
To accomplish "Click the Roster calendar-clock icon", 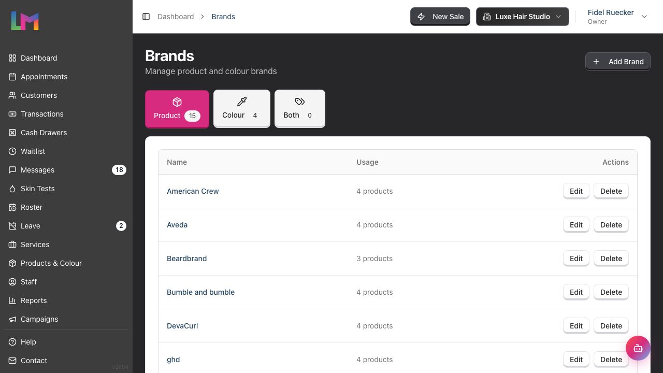I will pos(12,207).
